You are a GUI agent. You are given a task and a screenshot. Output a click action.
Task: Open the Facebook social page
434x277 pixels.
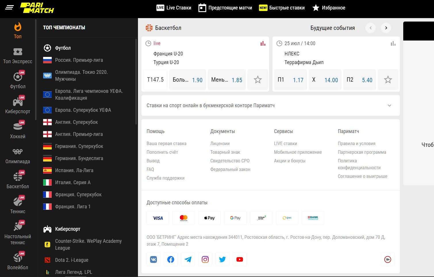[171, 259]
